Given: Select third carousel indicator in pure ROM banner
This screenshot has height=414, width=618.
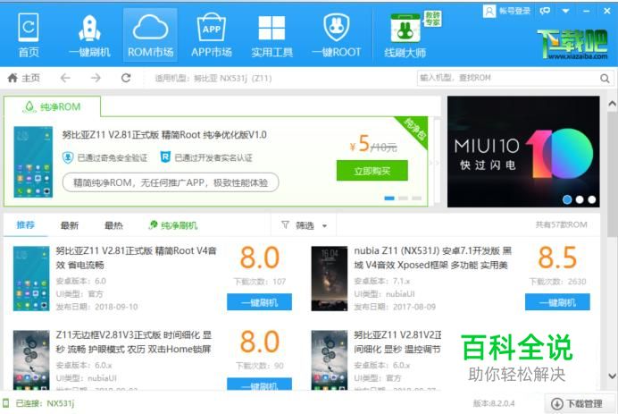Looking at the screenshot, I should point(416,199).
